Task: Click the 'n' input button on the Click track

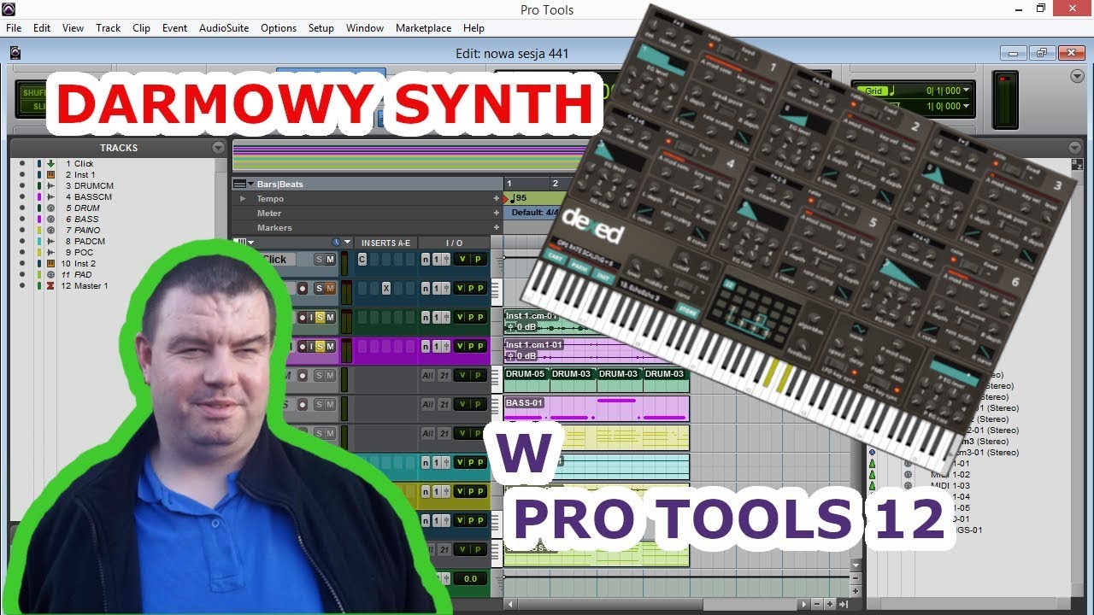Action: 426,259
